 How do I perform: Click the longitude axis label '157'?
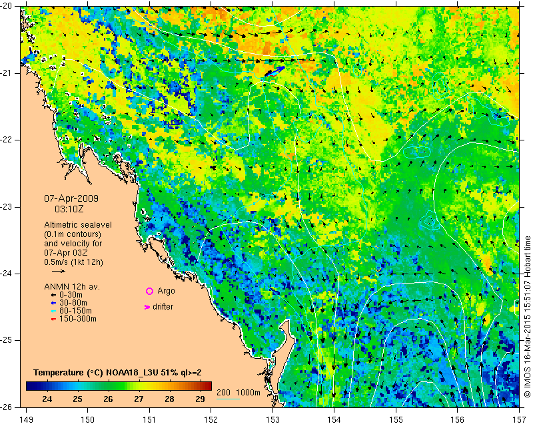tap(519, 420)
